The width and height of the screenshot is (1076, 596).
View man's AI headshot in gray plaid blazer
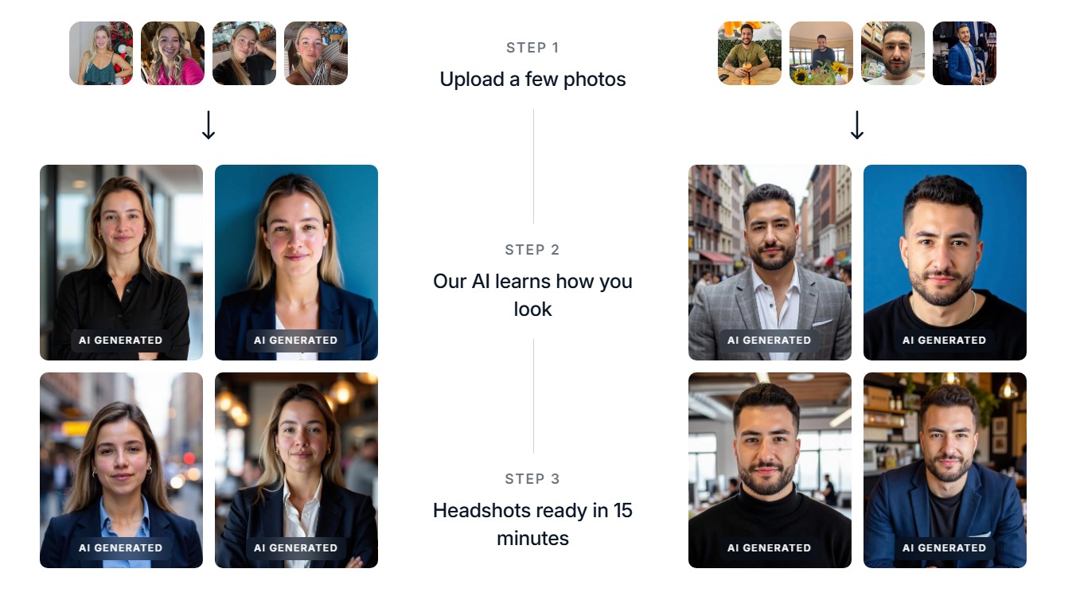point(770,263)
